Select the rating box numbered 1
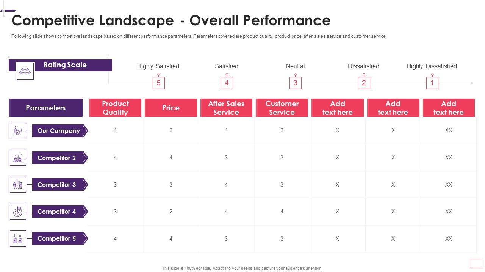 coord(432,83)
